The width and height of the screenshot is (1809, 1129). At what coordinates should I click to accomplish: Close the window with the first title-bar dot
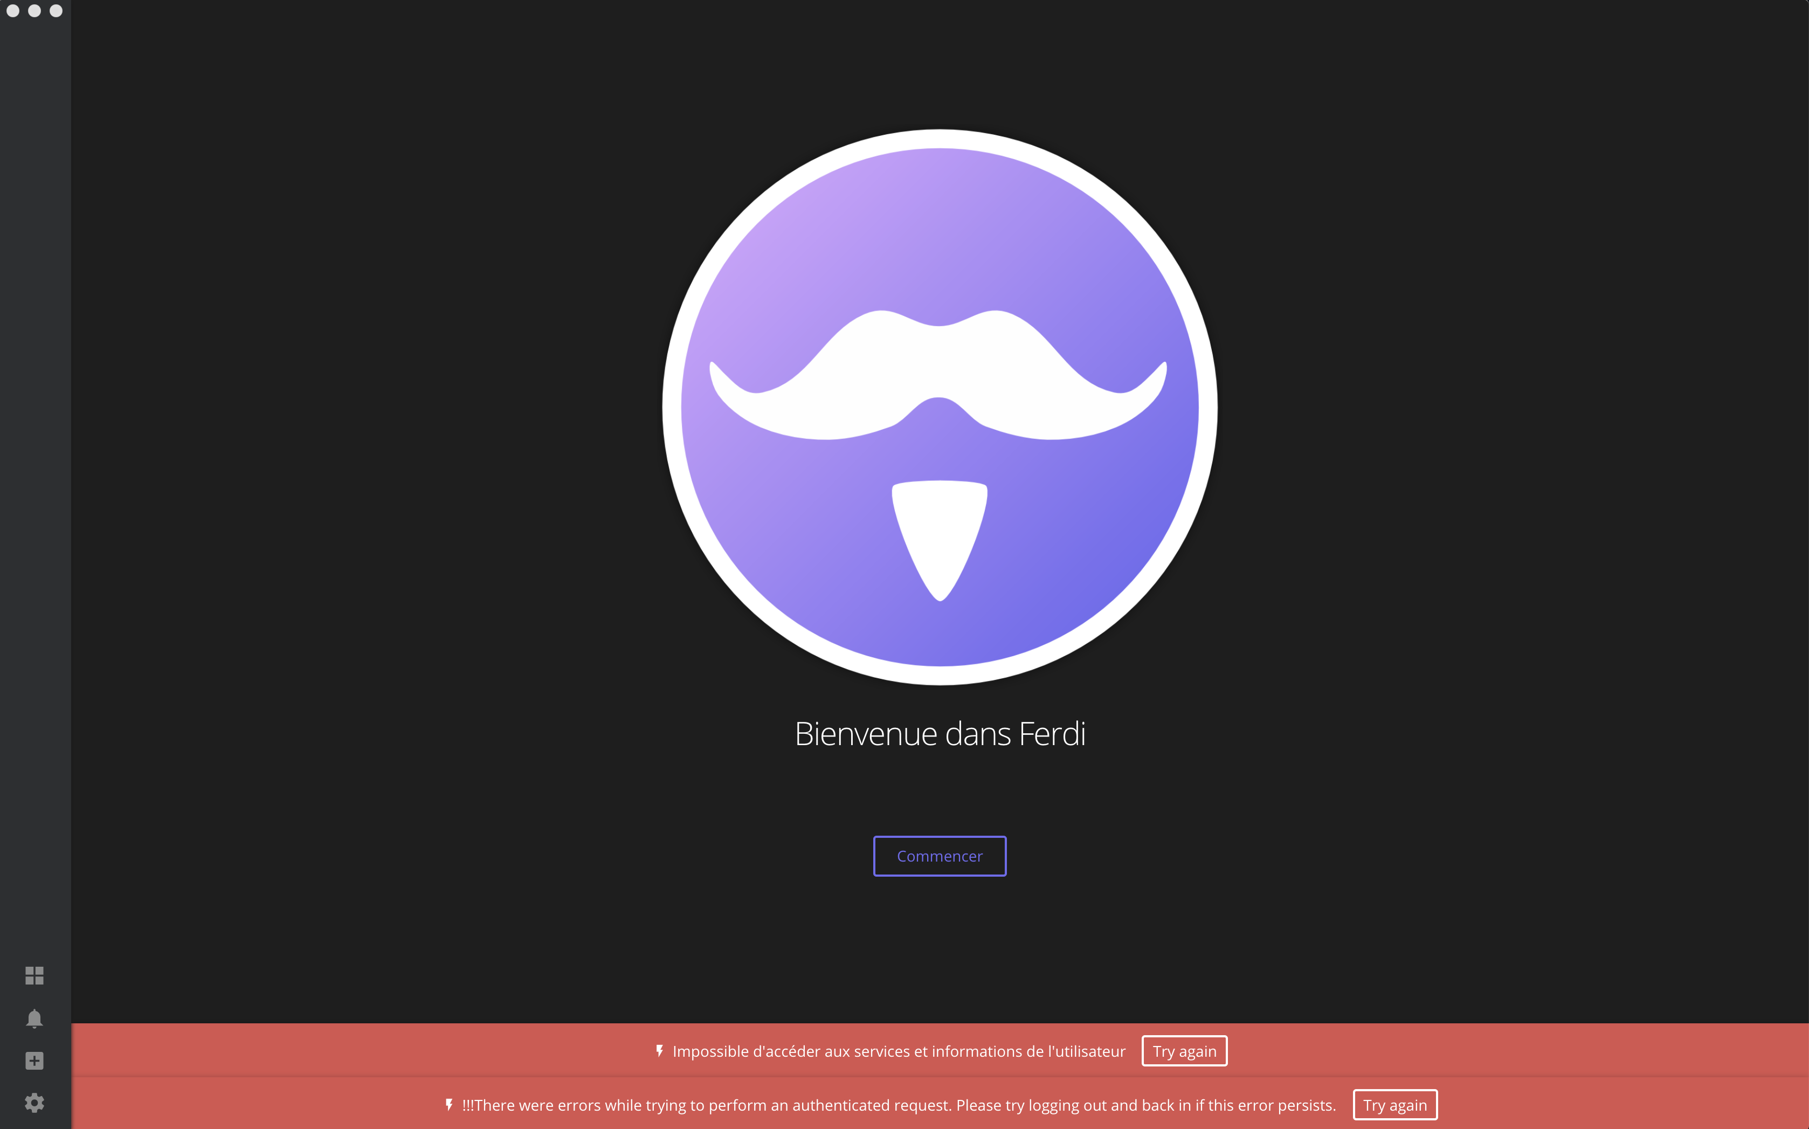(13, 10)
